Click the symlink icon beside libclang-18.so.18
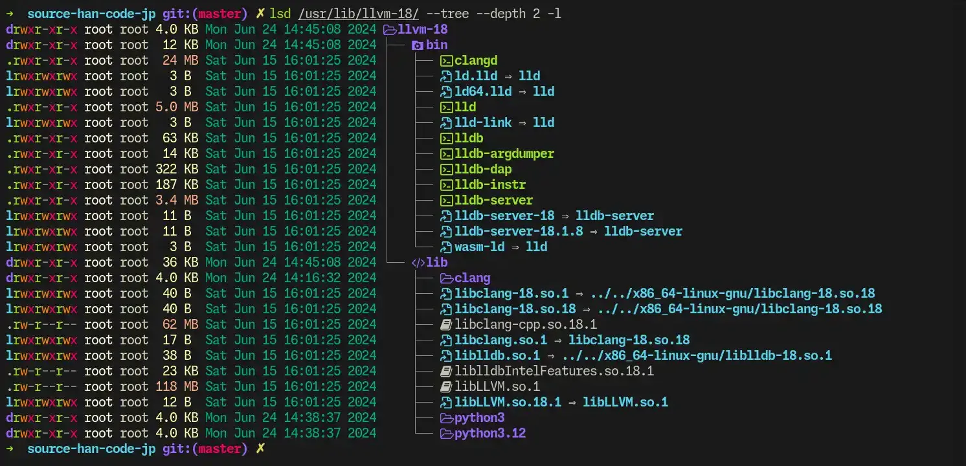Screen dimensions: 966x466 pos(446,309)
